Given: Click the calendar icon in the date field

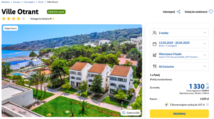Looking at the screenshot, I should [x=154, y=44].
